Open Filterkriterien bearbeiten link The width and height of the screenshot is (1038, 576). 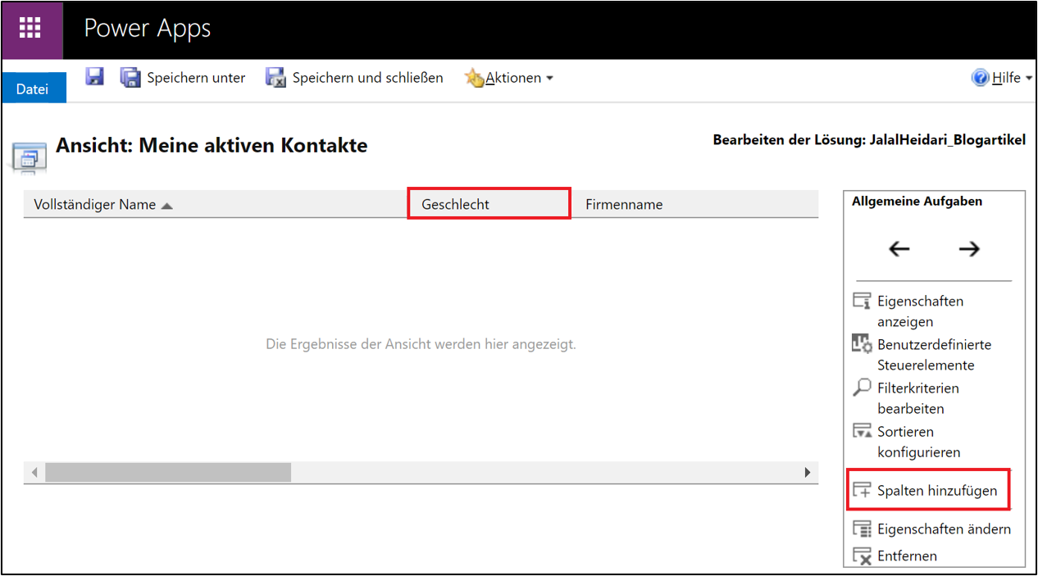[x=917, y=398]
